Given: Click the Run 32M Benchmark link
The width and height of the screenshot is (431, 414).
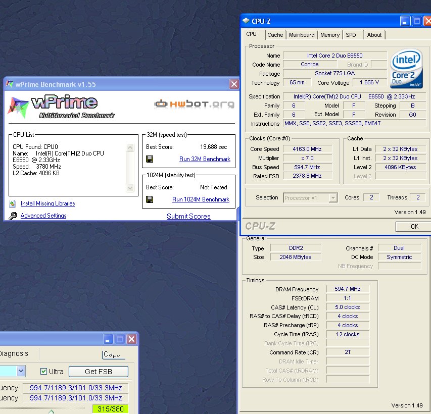Looking at the screenshot, I should point(205,159).
